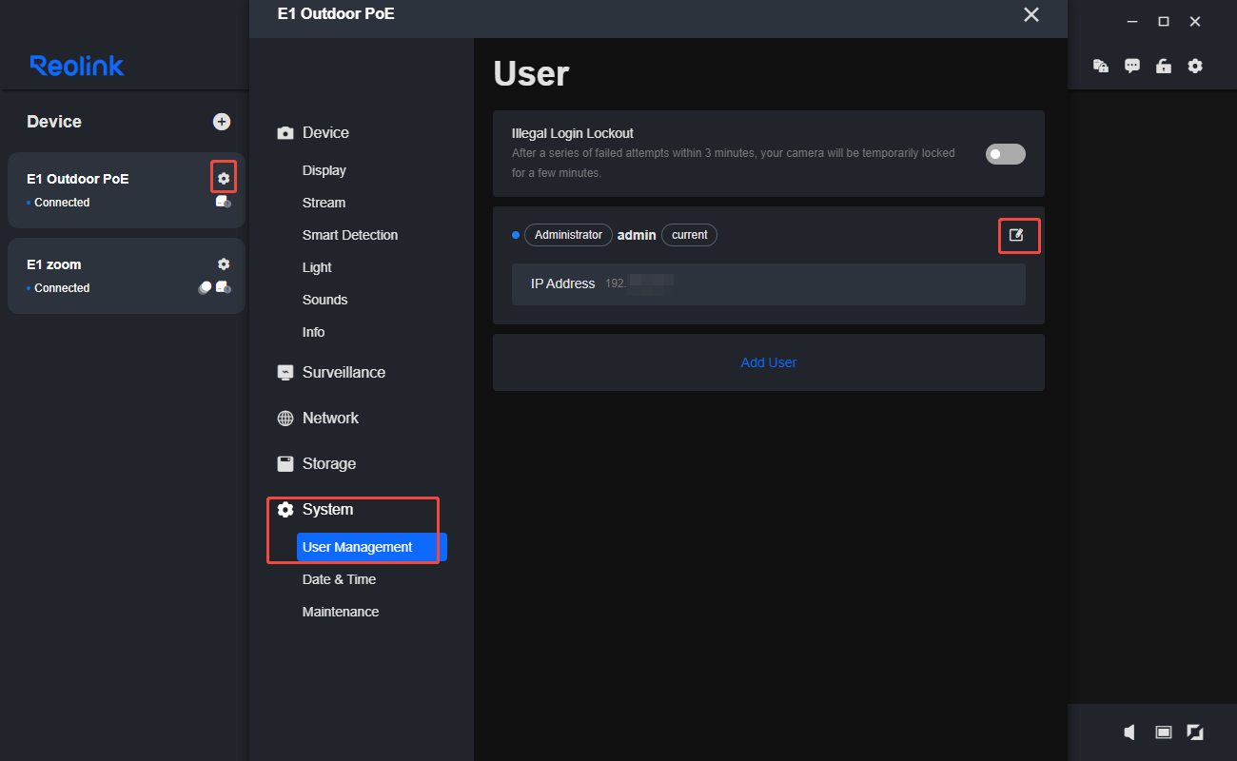The image size is (1237, 761).
Task: Open the gear settings icon in top-right toolbar
Action: point(1195,66)
